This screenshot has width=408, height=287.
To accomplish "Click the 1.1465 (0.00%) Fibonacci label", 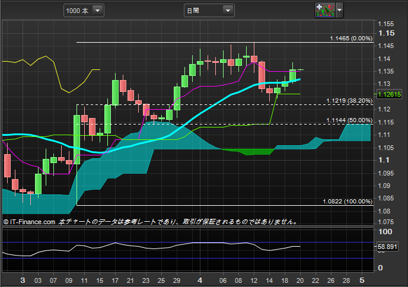I will point(351,39).
